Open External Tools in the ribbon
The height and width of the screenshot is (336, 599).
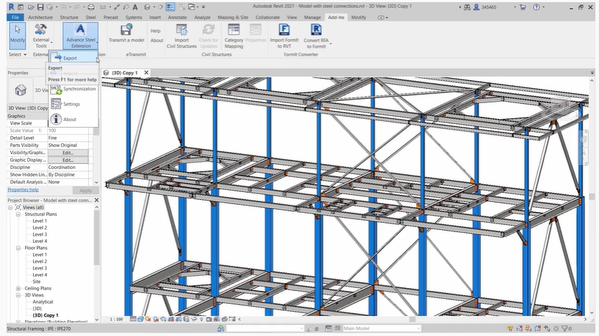point(42,36)
